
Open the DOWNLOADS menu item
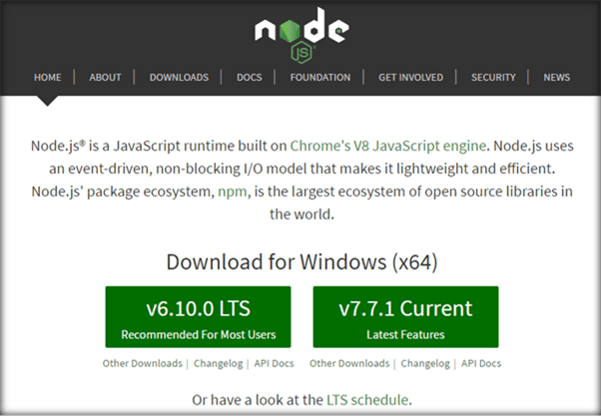(179, 77)
